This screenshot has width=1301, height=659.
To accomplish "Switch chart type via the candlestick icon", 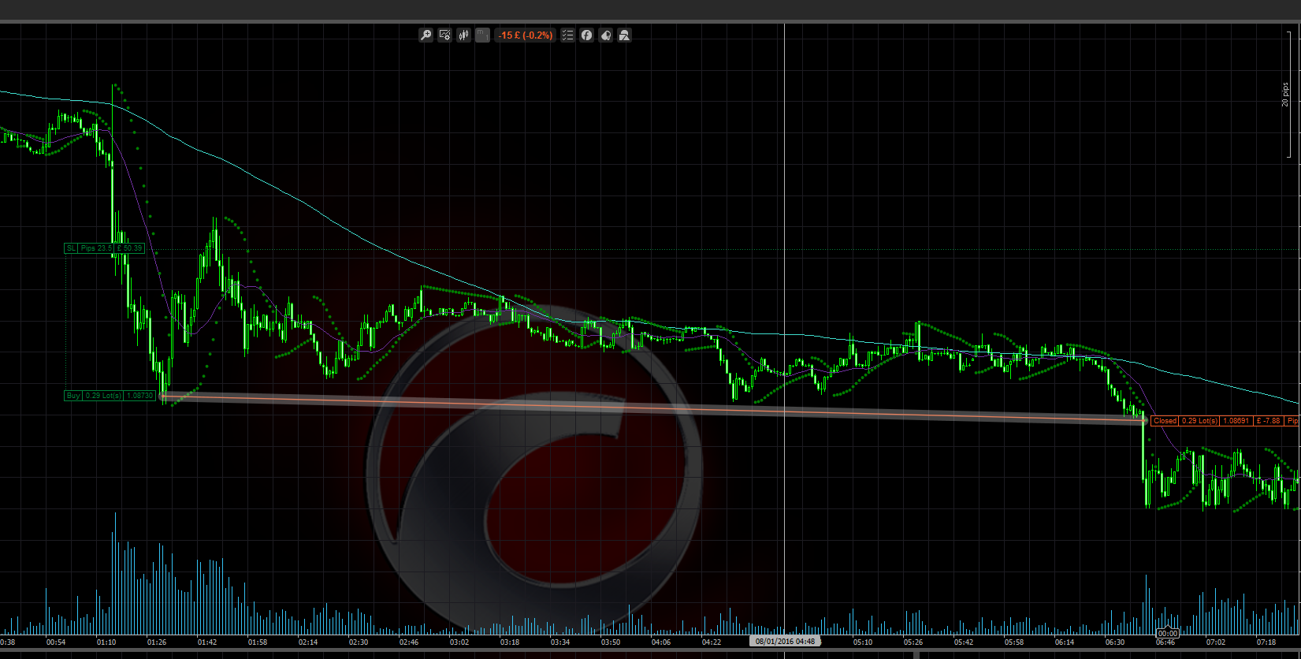I will pos(463,35).
